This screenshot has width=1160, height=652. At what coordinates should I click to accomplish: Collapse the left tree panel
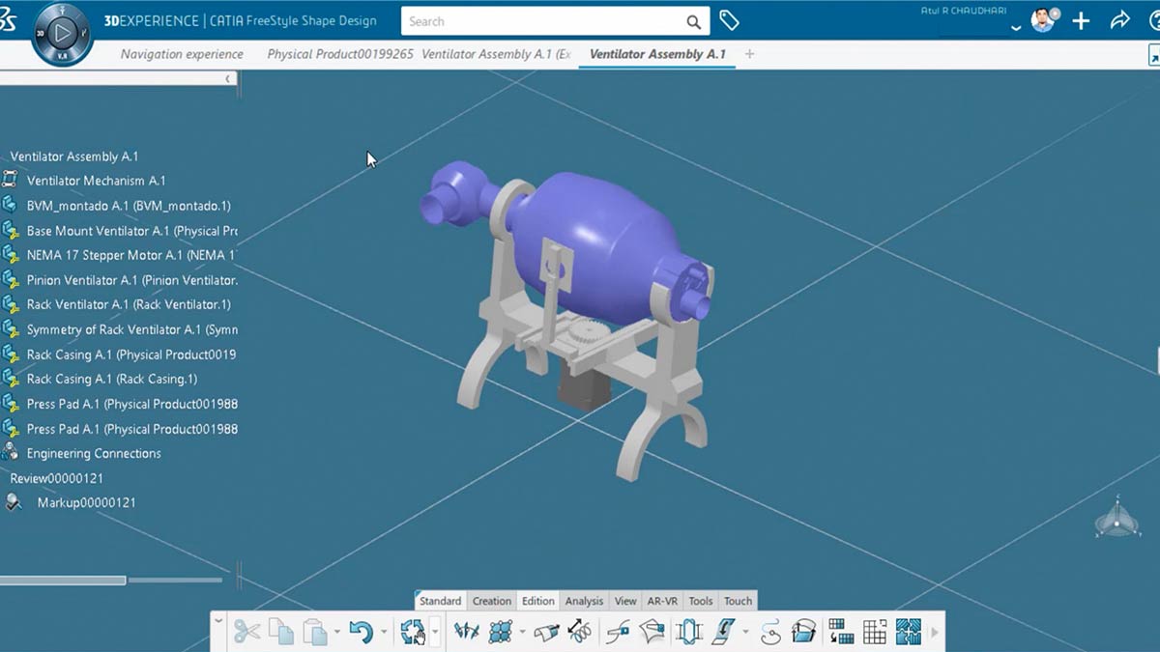point(228,78)
